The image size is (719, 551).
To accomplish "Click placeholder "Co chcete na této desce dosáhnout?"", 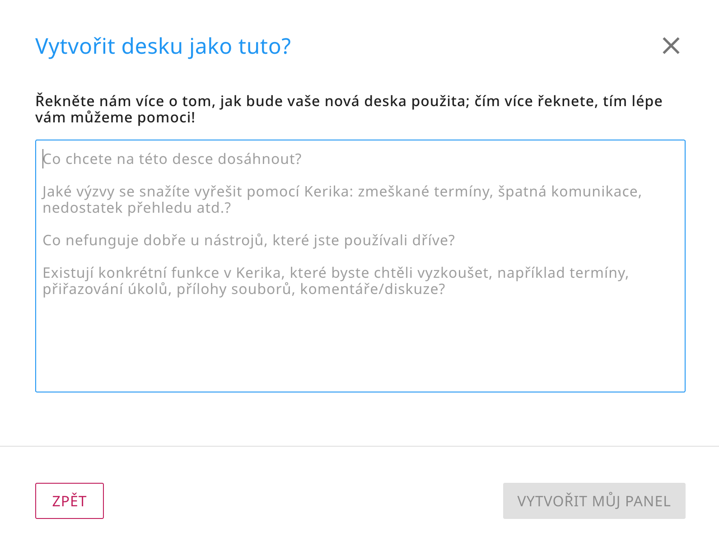I will [172, 159].
